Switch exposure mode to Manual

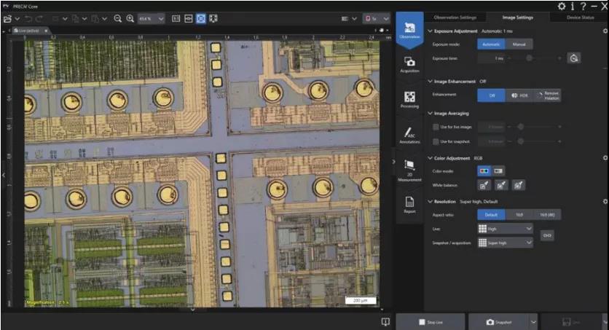coord(519,44)
